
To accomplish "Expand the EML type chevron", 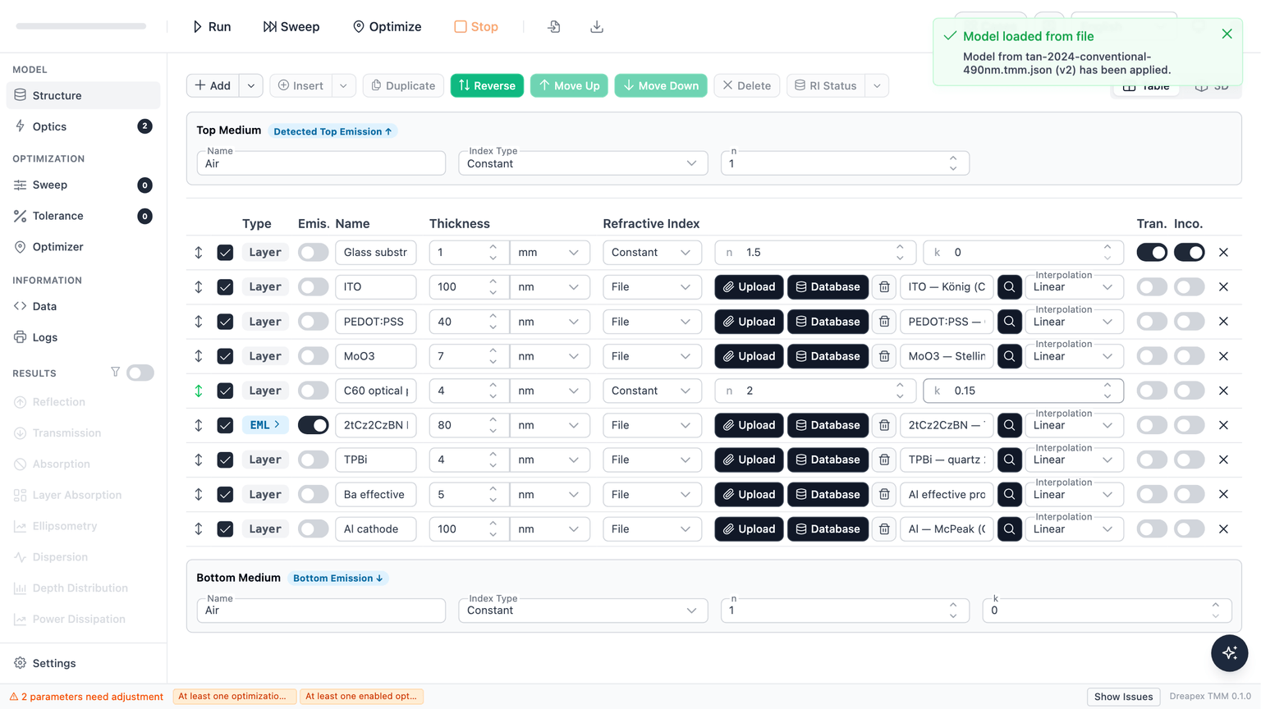I will click(x=277, y=425).
